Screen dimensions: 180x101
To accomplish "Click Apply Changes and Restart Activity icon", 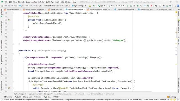I will pos(131,6).
